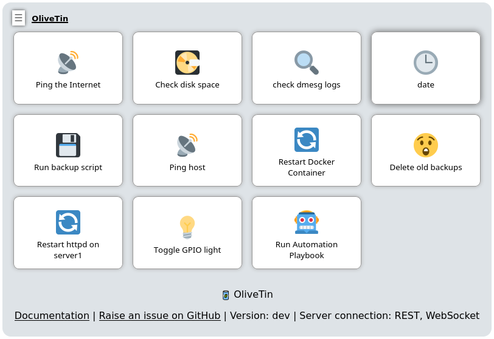The width and height of the screenshot is (494, 339).
Task: Click the clock icon on date action
Action: point(426,62)
